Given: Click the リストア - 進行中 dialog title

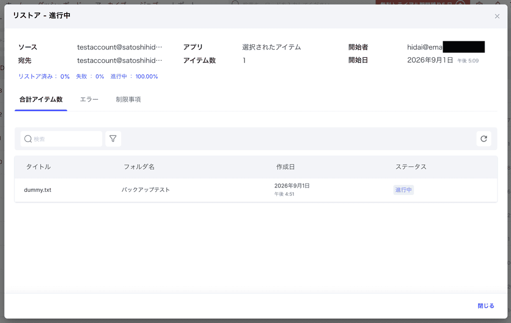Looking at the screenshot, I should (x=41, y=15).
